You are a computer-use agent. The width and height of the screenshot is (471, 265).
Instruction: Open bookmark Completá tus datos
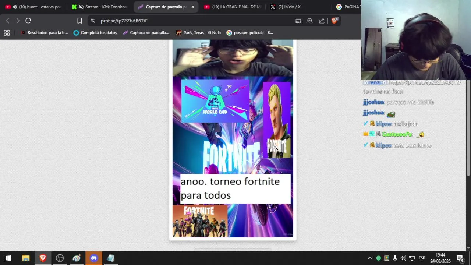95,33
